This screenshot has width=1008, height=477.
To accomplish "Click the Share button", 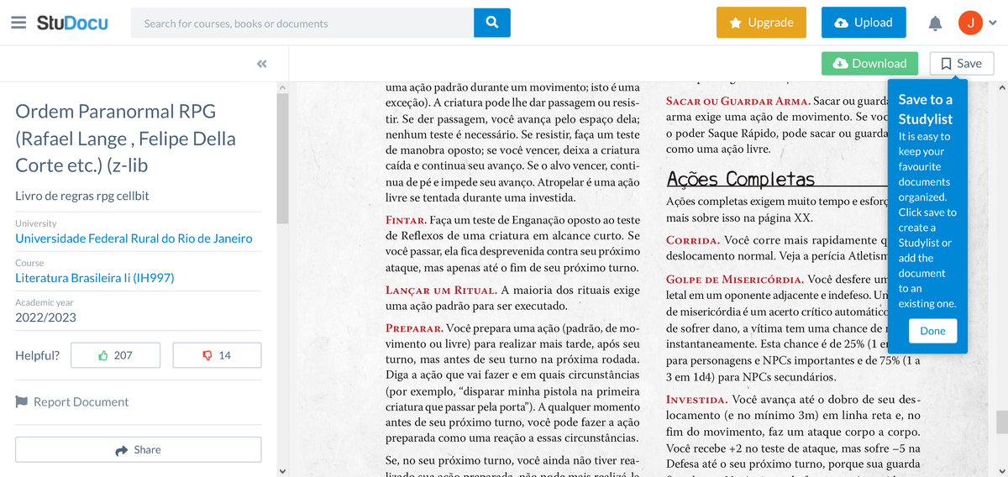I will (138, 449).
